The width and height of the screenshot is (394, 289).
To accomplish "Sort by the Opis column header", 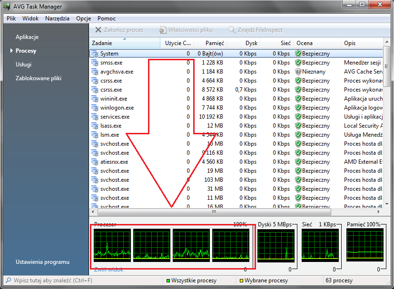I will tap(362, 43).
